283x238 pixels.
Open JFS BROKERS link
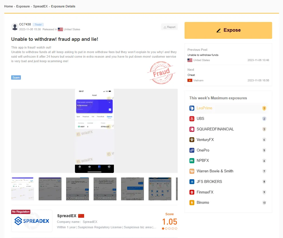[209, 182]
